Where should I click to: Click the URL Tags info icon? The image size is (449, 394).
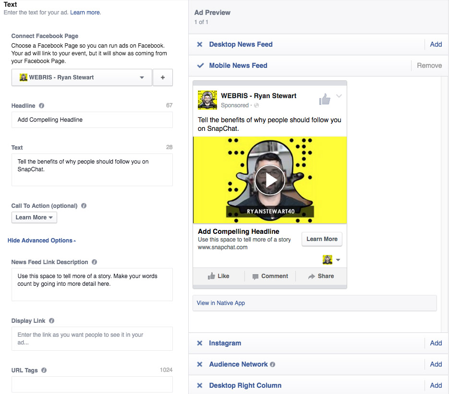(x=44, y=370)
